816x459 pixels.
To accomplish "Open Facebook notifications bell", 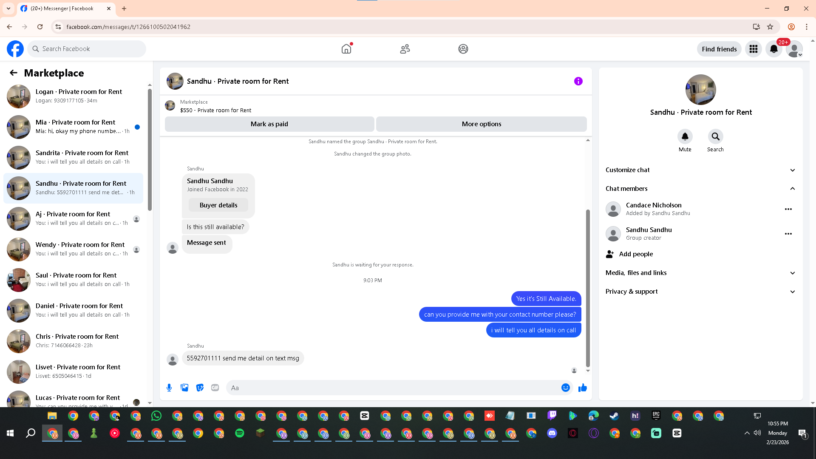I will 773,49.
